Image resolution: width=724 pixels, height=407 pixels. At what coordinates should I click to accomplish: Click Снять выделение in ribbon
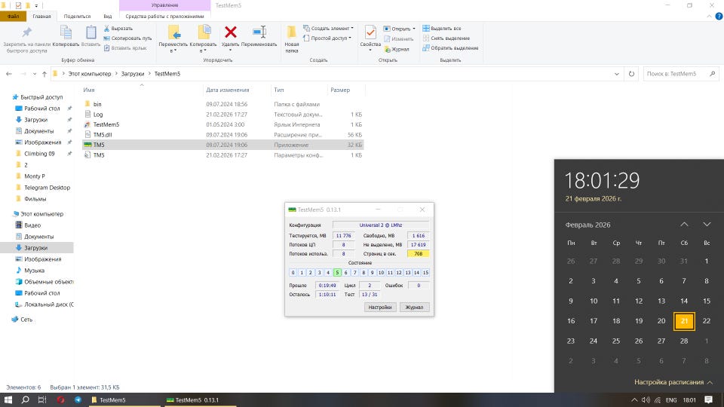[446, 38]
